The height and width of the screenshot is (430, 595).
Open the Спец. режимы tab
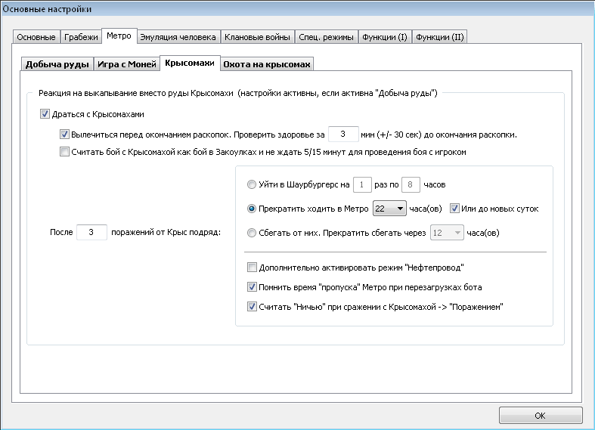326,37
